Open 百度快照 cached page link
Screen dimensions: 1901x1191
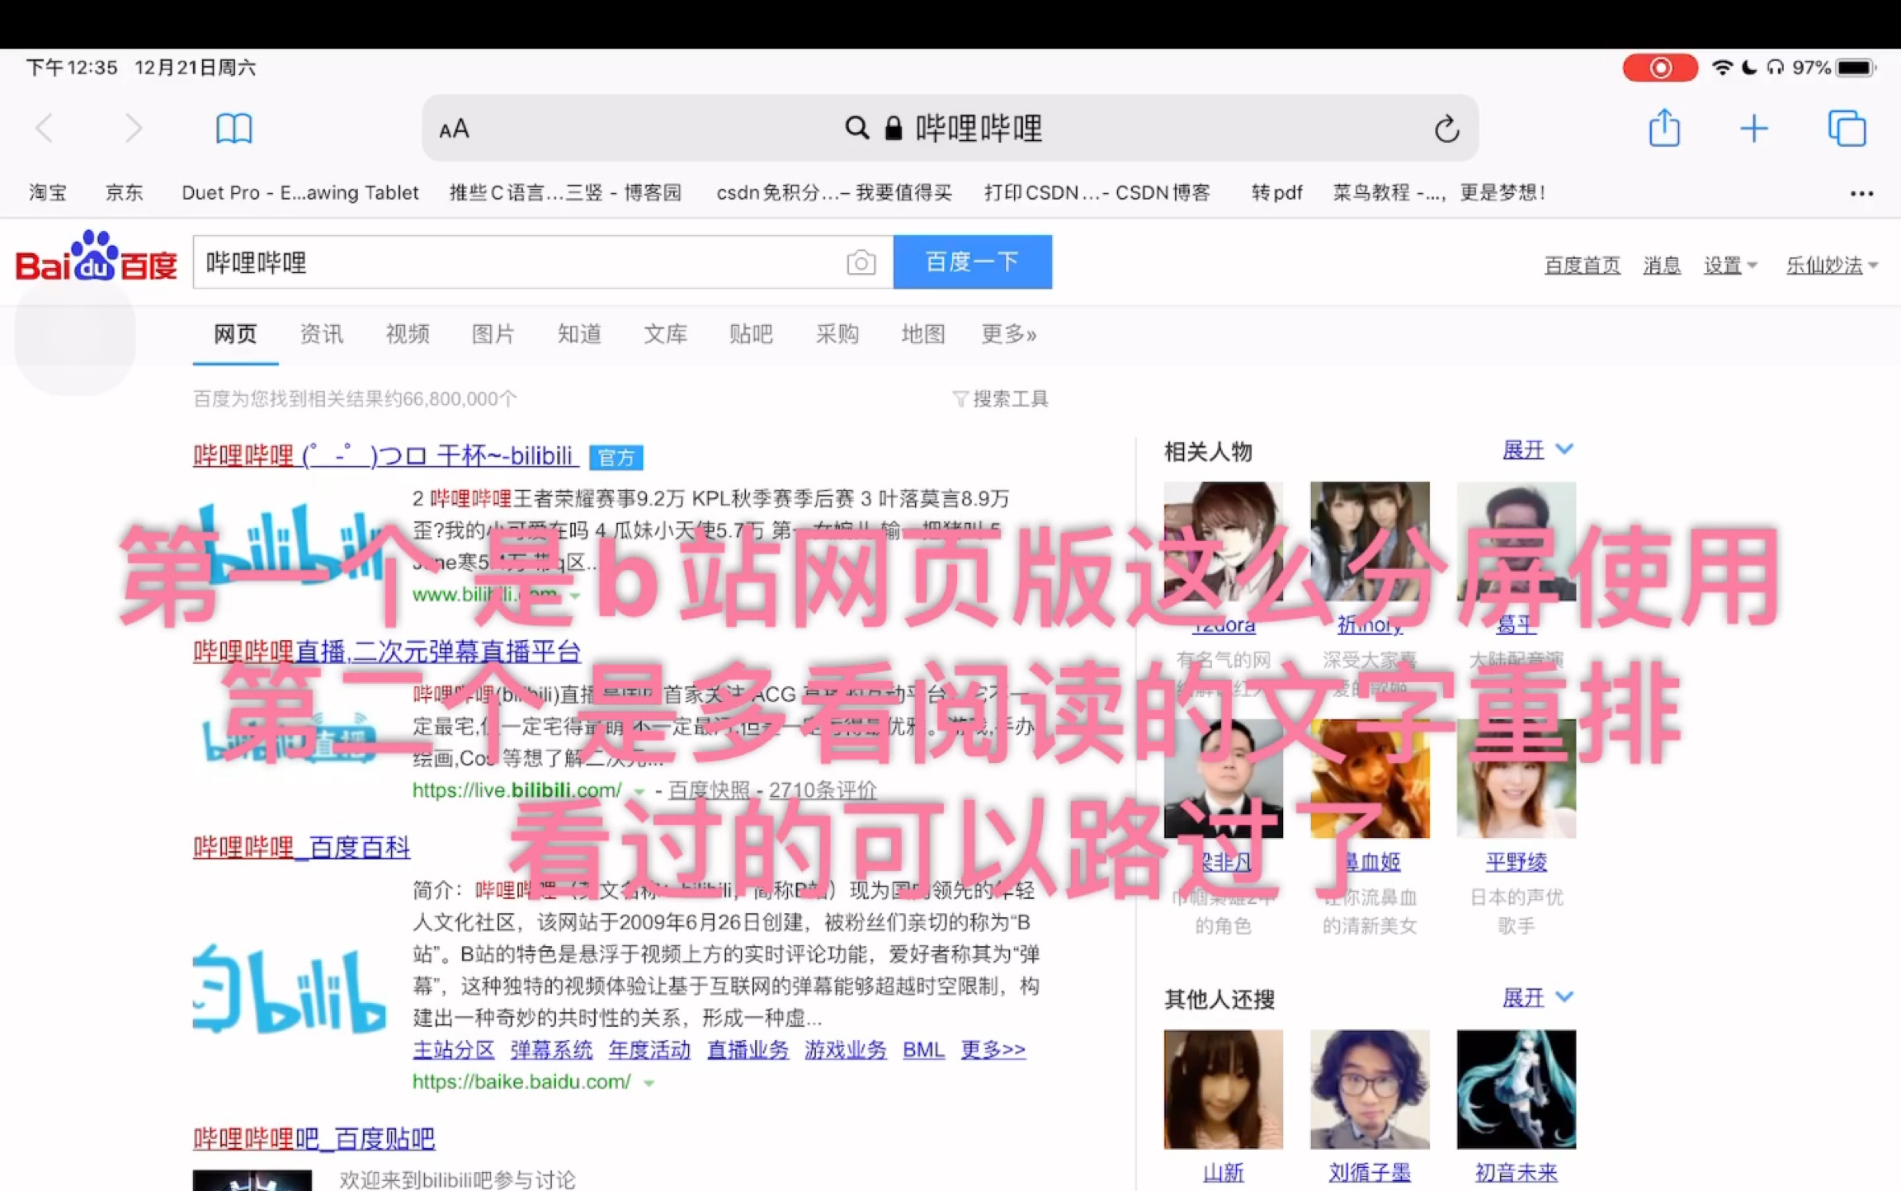click(x=709, y=790)
